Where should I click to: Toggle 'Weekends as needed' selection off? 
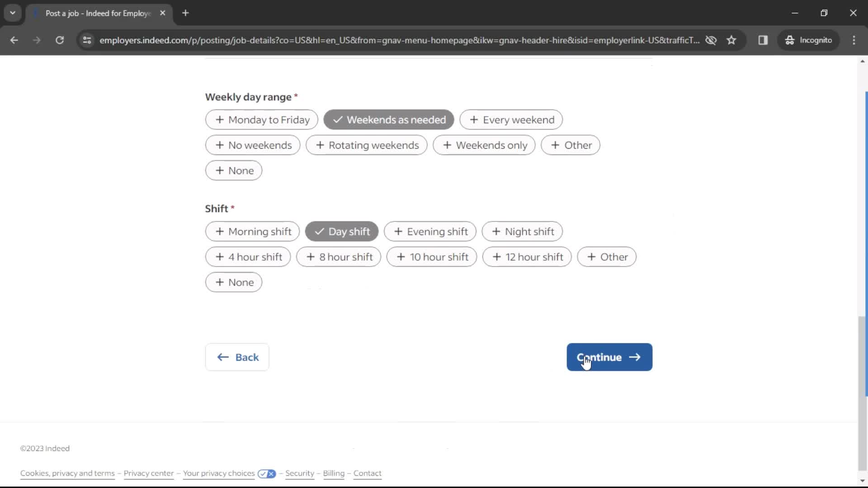pyautogui.click(x=388, y=120)
